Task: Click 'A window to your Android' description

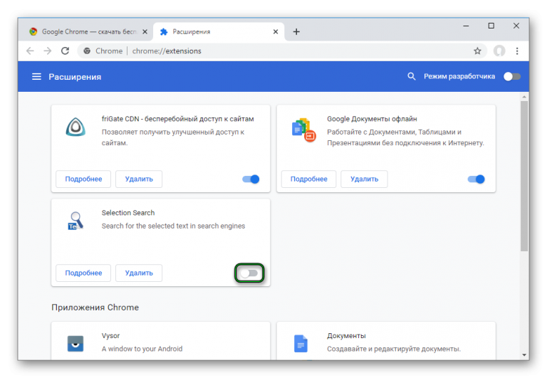Action: click(142, 349)
